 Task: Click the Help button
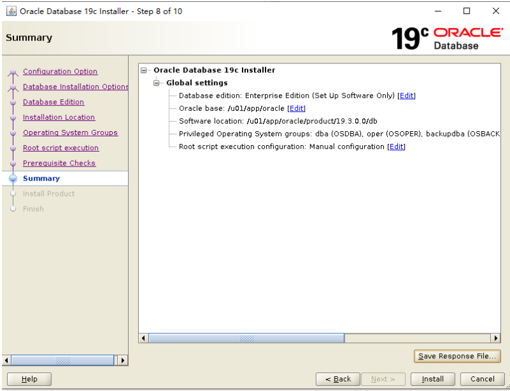point(29,379)
